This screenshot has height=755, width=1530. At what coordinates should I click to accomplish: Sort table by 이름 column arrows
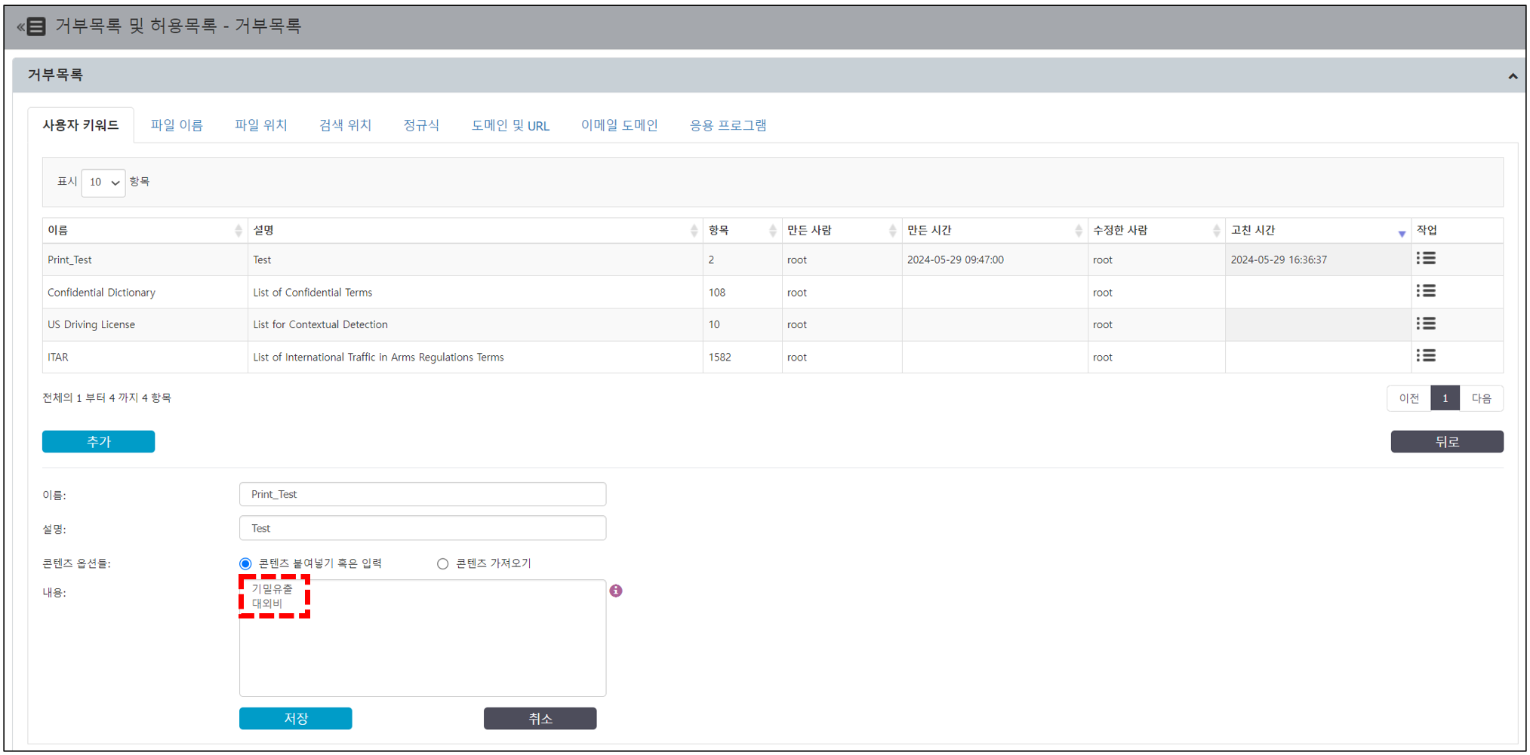(239, 231)
